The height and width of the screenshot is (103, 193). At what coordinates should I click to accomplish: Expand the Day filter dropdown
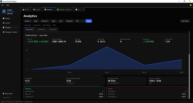coord(61,21)
